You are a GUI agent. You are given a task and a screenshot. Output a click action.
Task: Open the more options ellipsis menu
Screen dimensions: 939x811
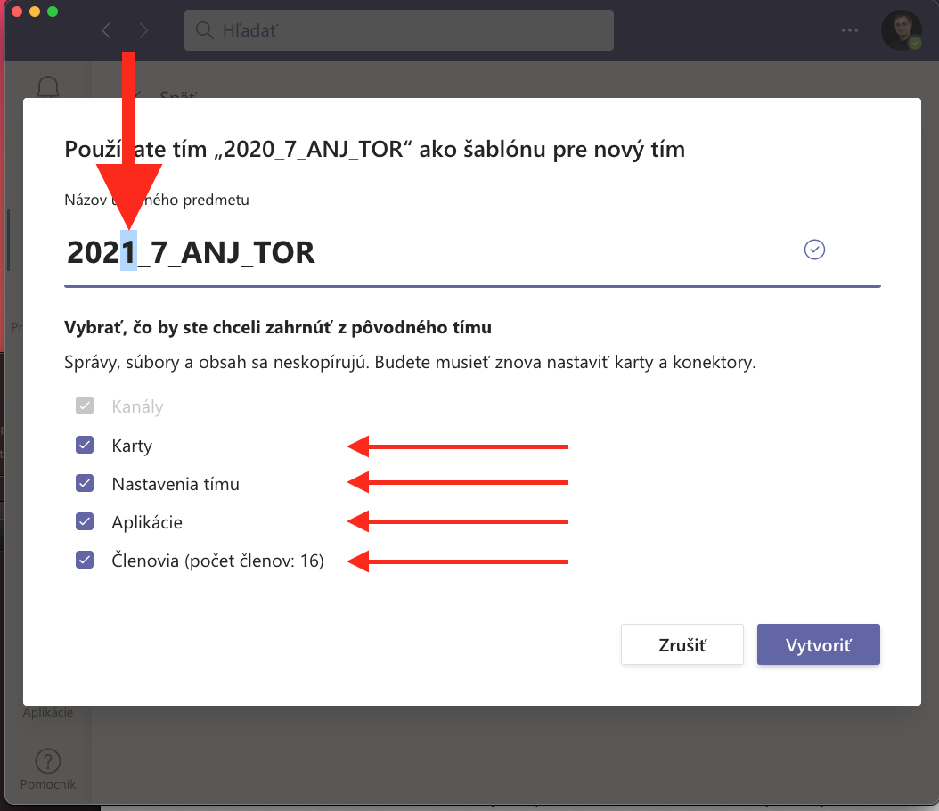pyautogui.click(x=850, y=30)
